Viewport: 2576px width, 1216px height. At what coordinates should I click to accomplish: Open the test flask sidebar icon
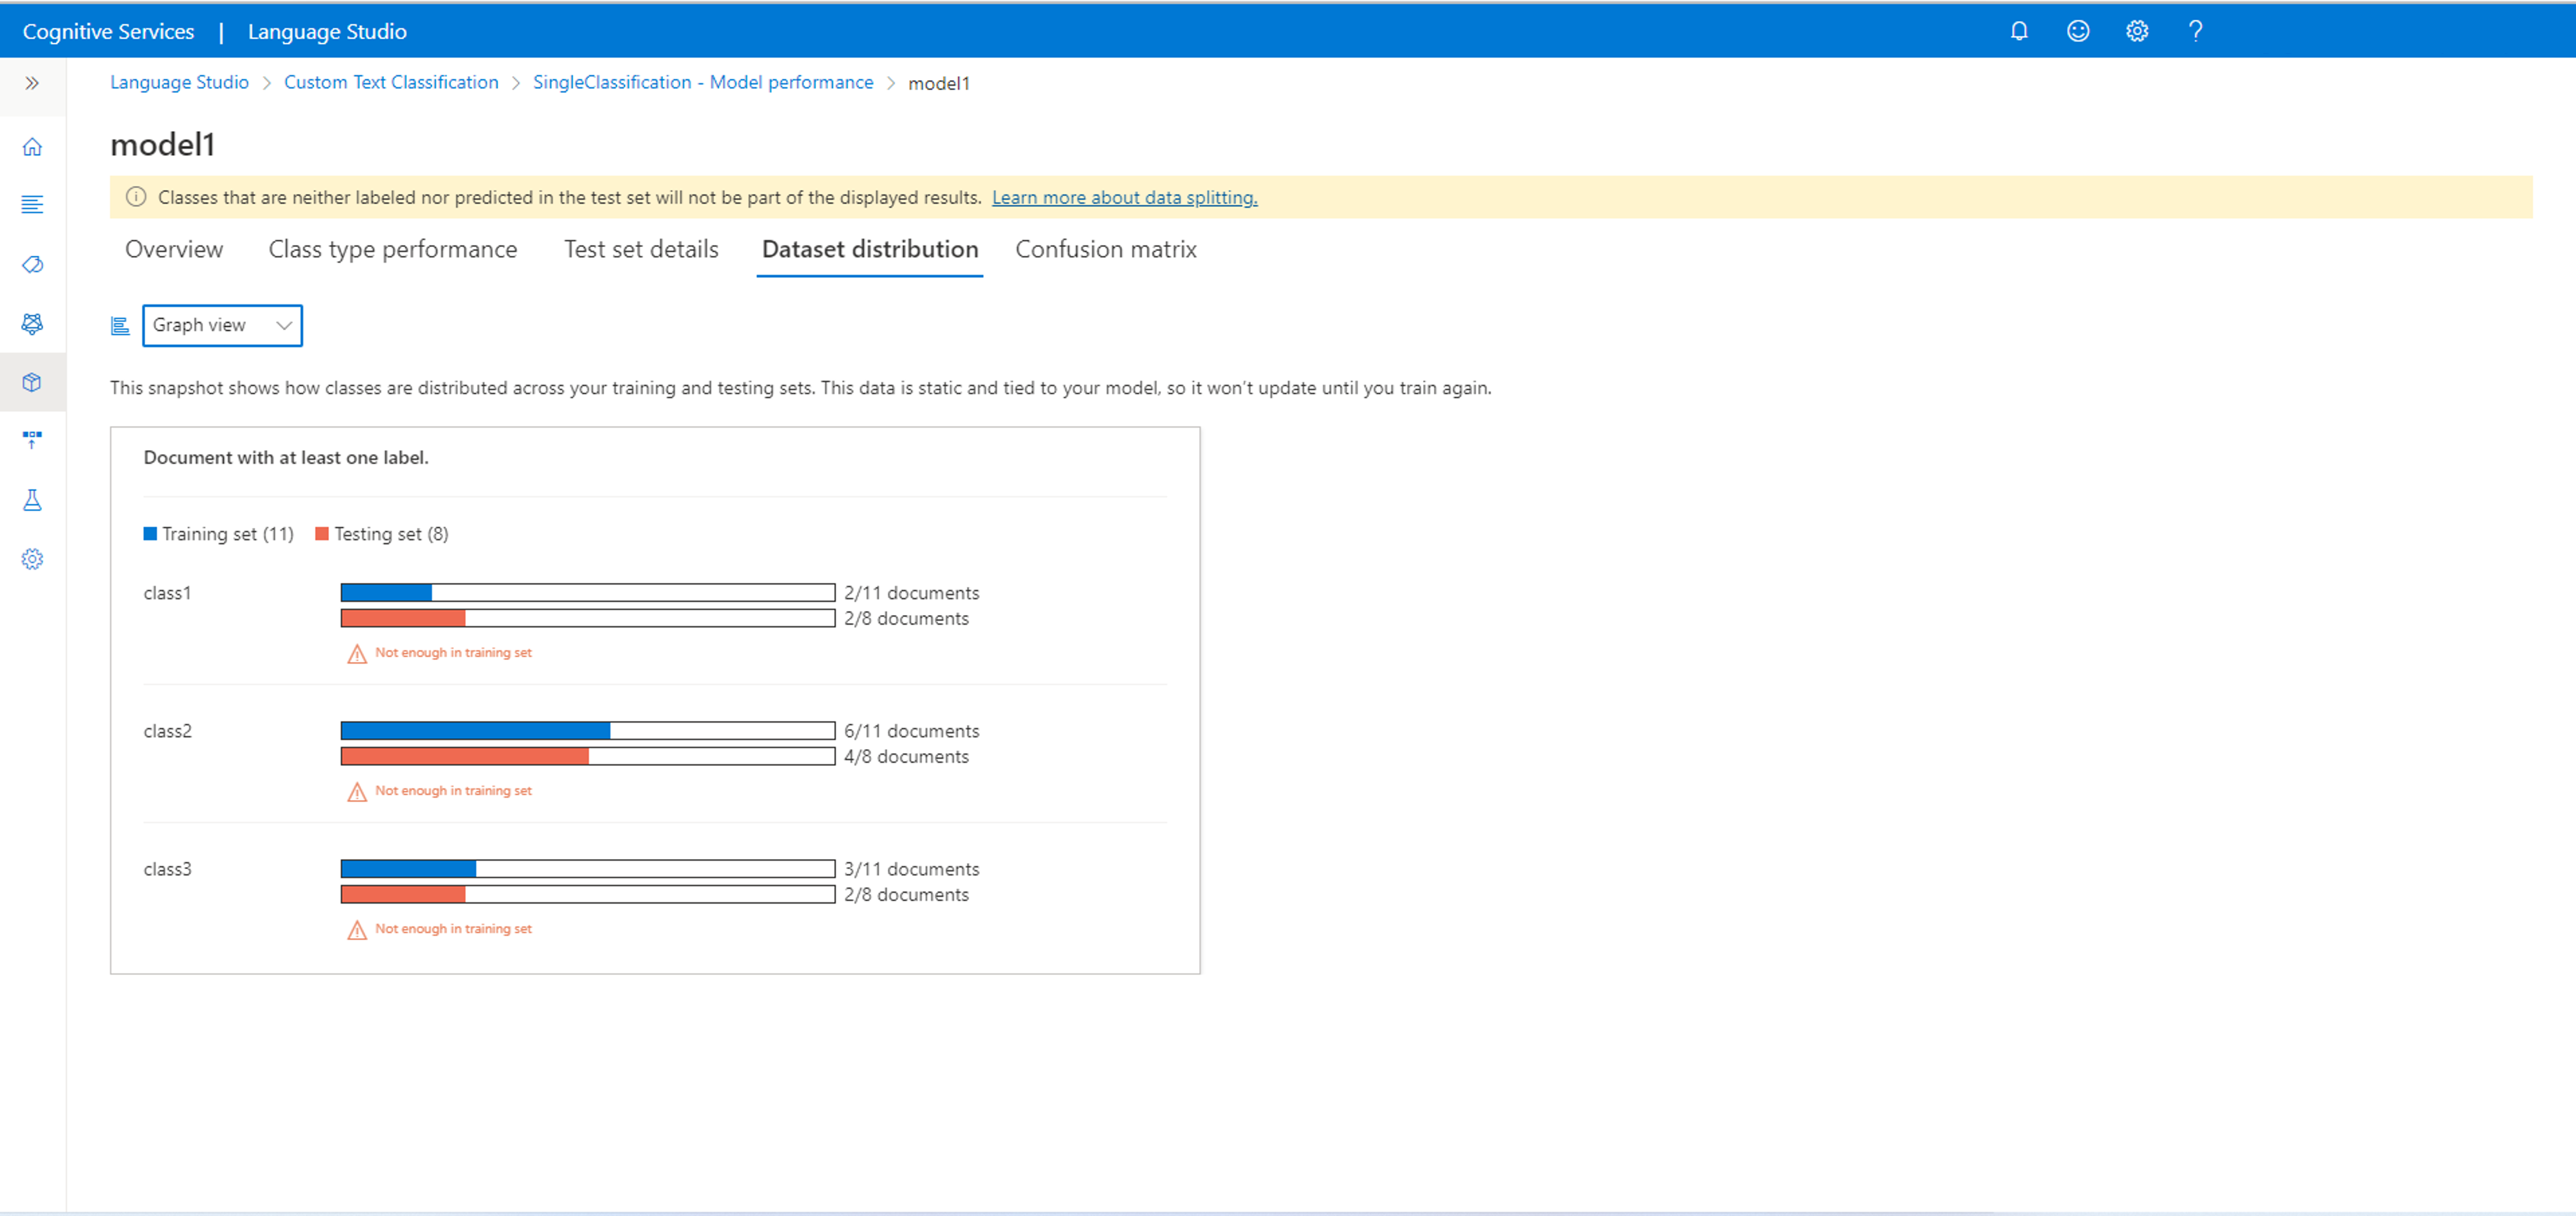click(32, 500)
